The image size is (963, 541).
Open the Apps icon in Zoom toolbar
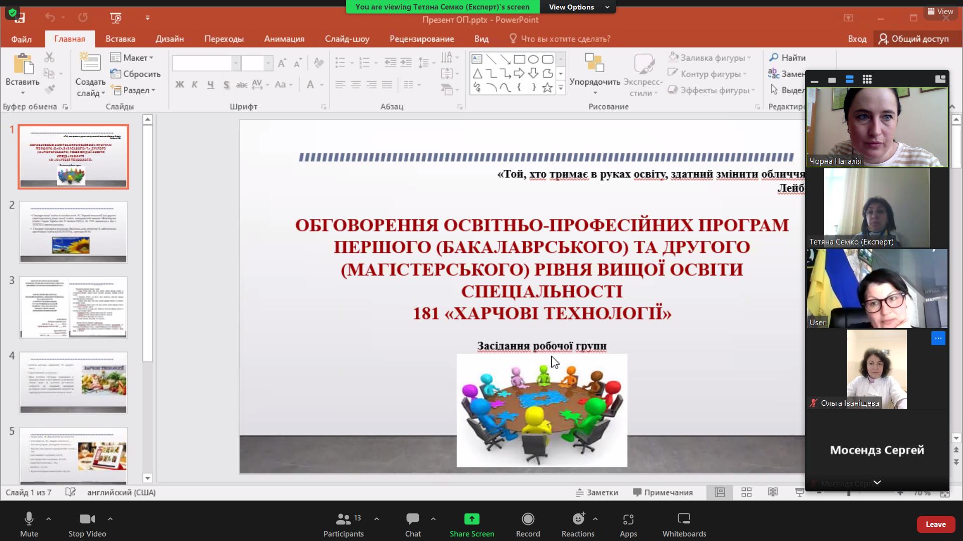[628, 519]
